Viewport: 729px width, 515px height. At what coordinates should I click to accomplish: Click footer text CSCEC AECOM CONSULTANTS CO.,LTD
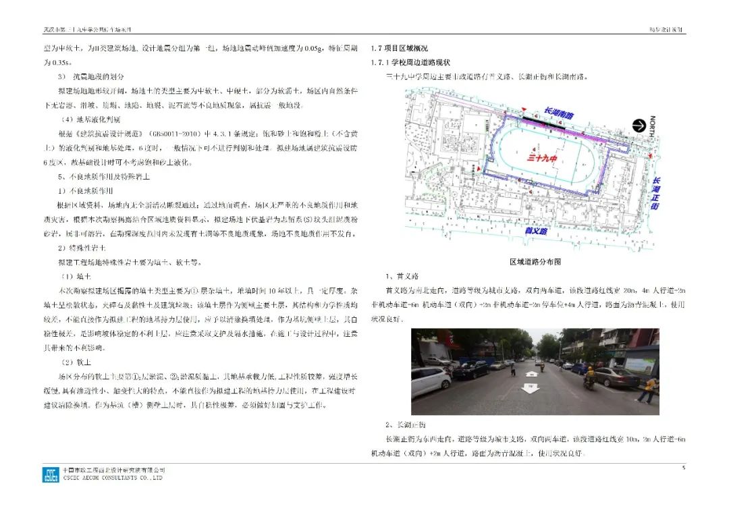113,477
